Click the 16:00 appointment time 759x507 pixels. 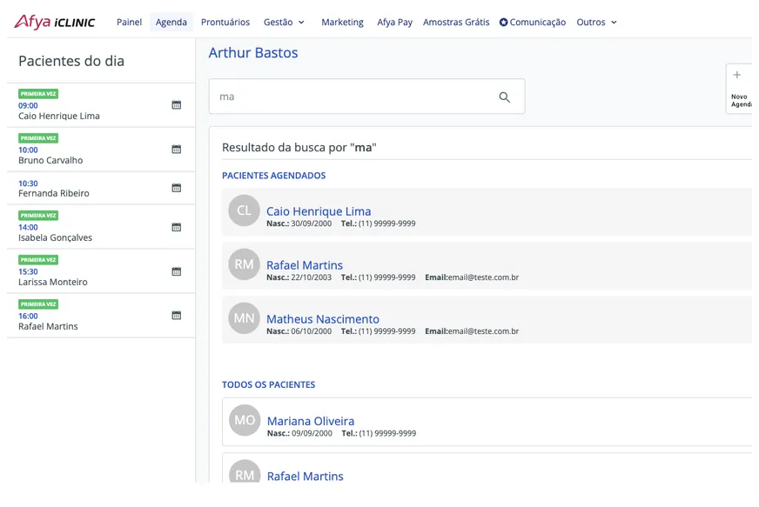point(28,316)
